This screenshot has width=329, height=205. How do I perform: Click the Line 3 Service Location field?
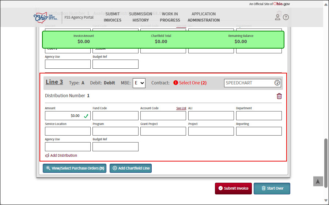(x=68, y=131)
